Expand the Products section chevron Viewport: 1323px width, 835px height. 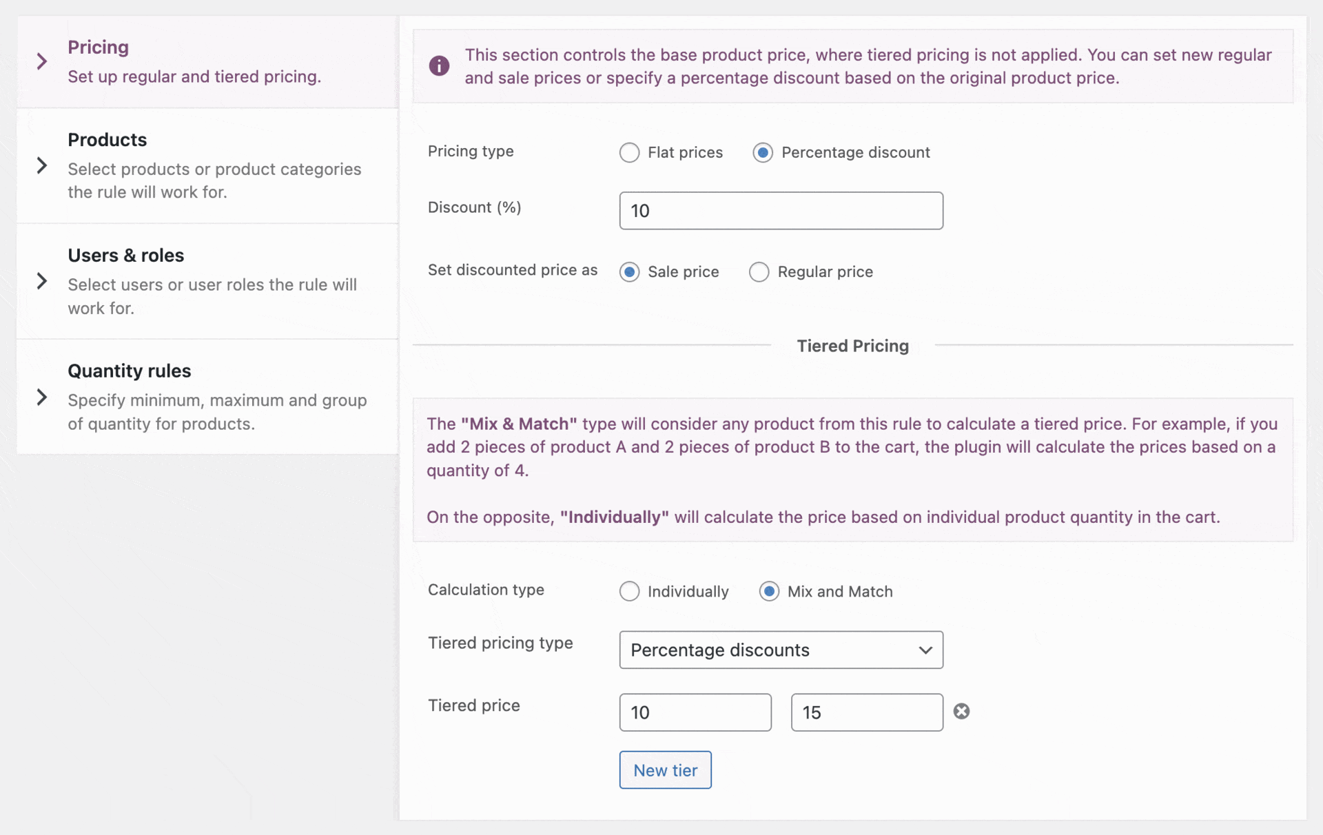point(42,165)
